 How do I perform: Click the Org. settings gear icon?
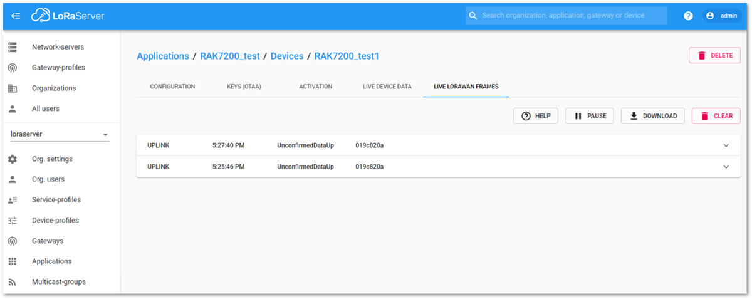coord(13,159)
